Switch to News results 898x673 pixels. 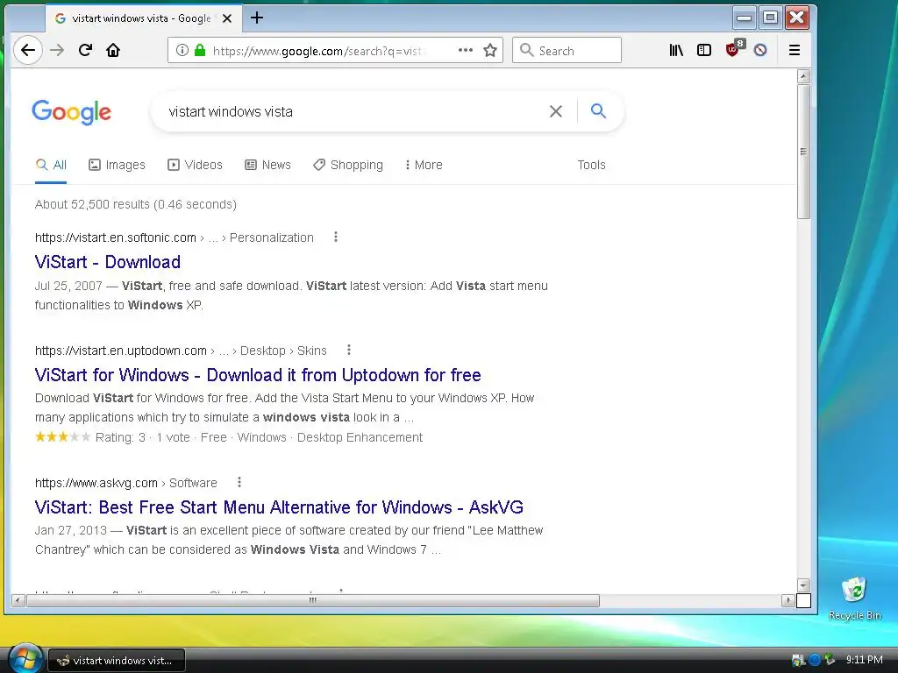point(267,165)
